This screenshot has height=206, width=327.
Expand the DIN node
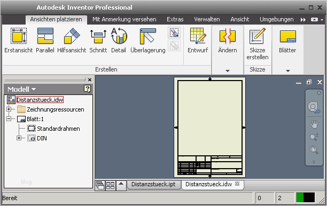[x=19, y=138]
